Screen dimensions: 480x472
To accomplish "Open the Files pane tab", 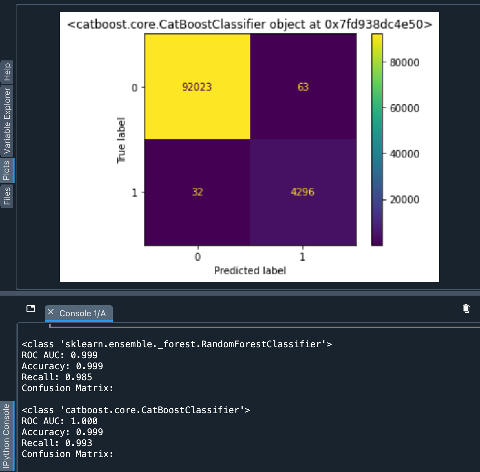I will [7, 196].
